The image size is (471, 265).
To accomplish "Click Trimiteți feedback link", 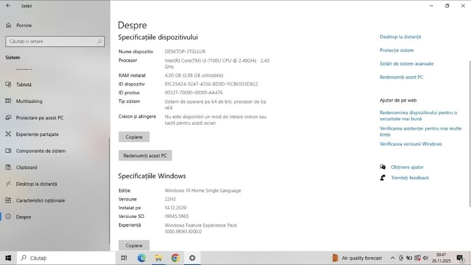I will tap(410, 177).
